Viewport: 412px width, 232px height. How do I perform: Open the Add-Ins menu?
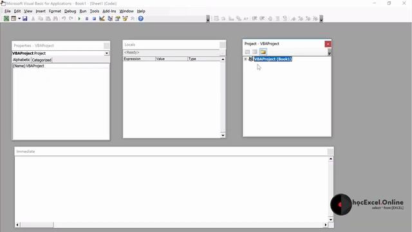109,11
